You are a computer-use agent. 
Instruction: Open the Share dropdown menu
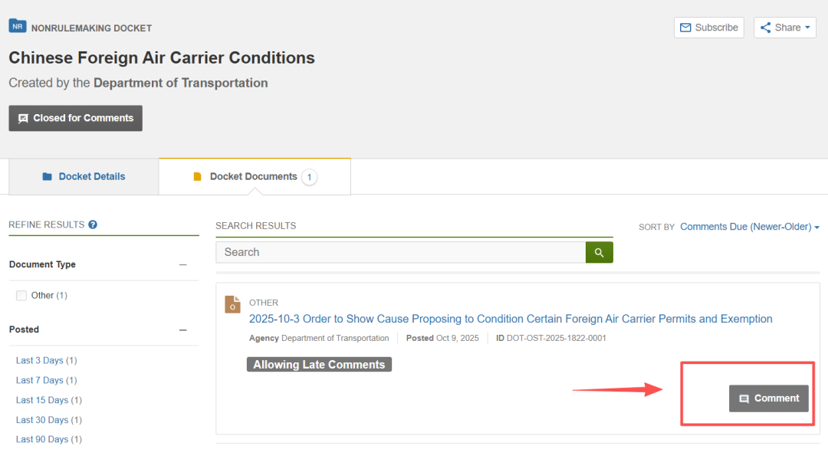pyautogui.click(x=784, y=28)
